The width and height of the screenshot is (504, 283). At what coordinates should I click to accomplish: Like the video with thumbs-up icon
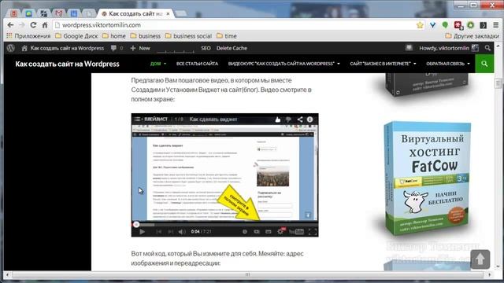[278, 119]
